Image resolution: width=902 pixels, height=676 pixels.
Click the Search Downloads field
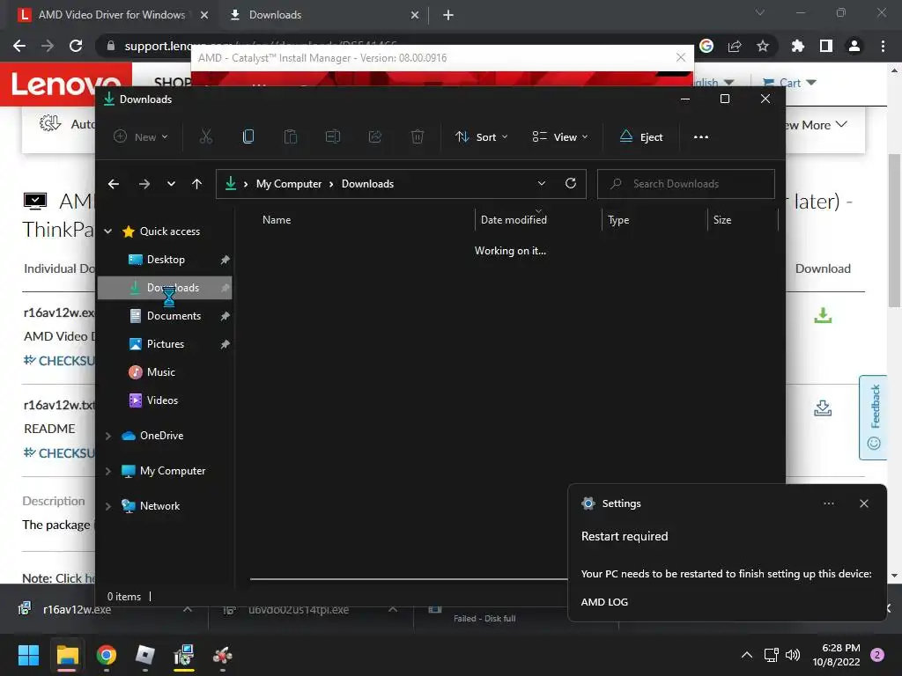point(685,184)
